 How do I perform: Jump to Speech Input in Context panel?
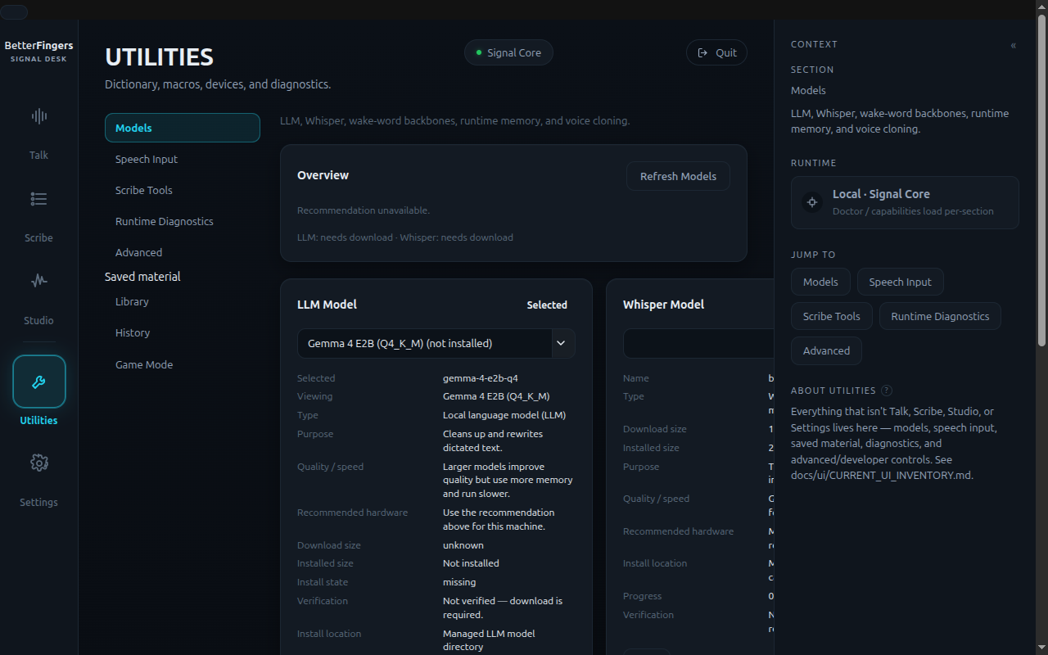[x=900, y=282]
